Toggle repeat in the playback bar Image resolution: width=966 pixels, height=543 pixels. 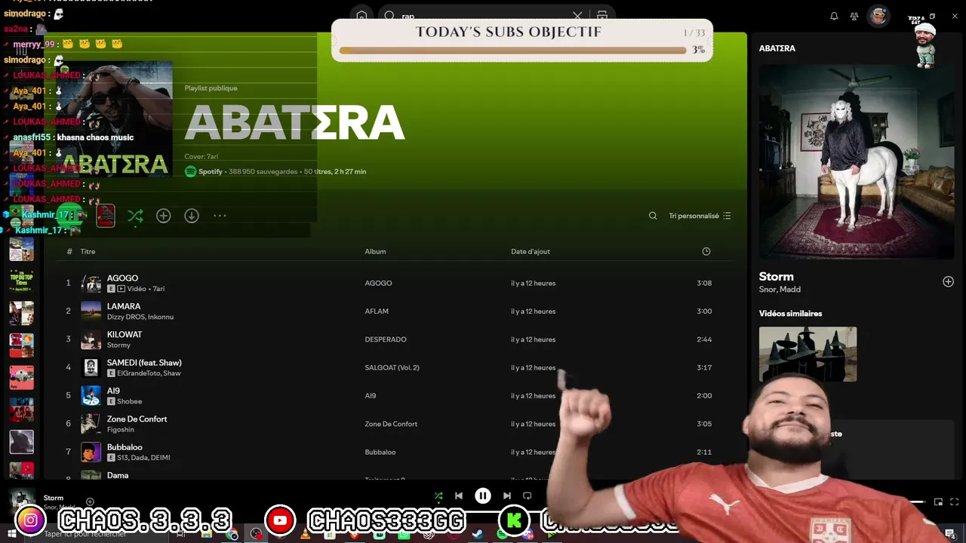click(528, 495)
